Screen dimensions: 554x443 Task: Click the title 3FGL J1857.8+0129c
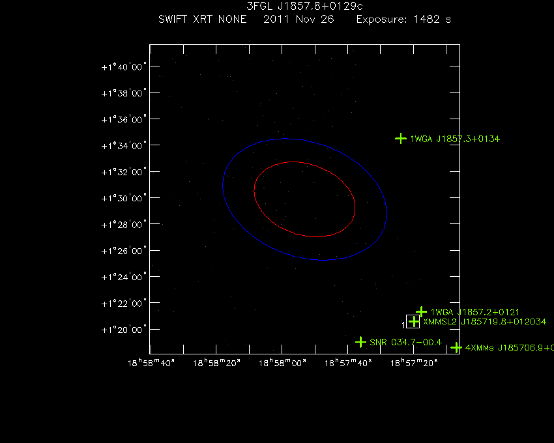point(304,6)
